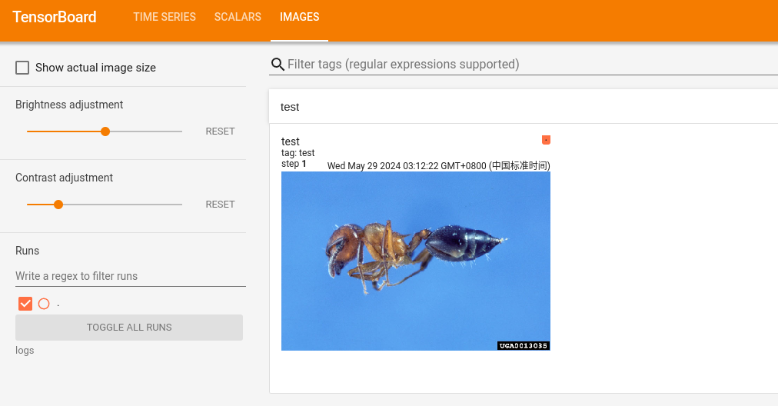778x406 pixels.
Task: Select the run's circular radio button
Action: (44, 304)
